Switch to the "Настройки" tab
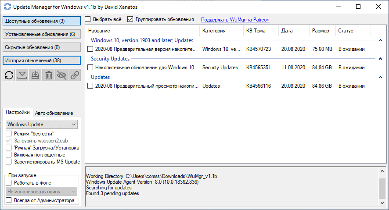The height and width of the screenshot is (210, 389). (18, 112)
